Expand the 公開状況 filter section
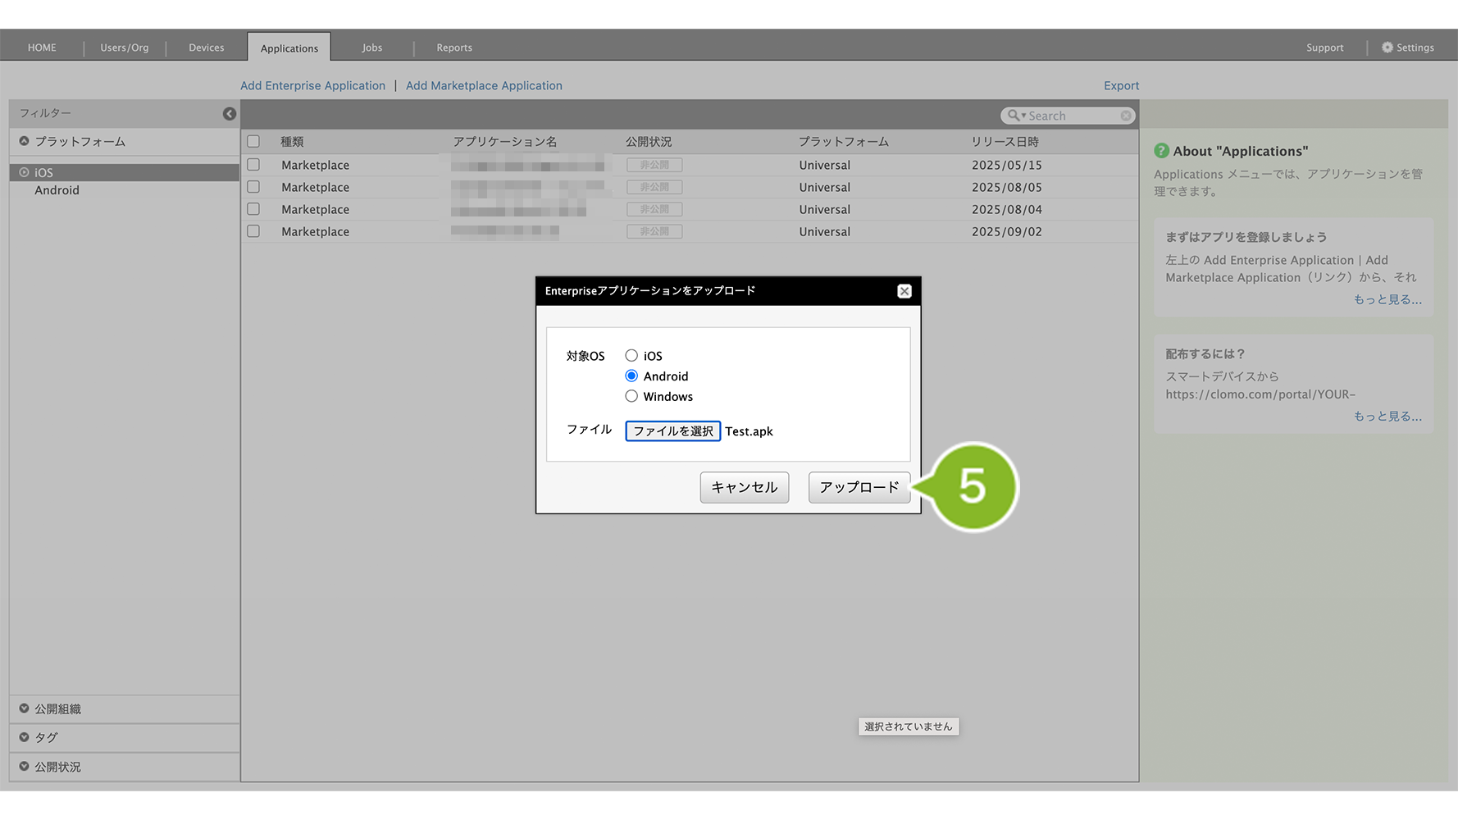 click(x=25, y=767)
